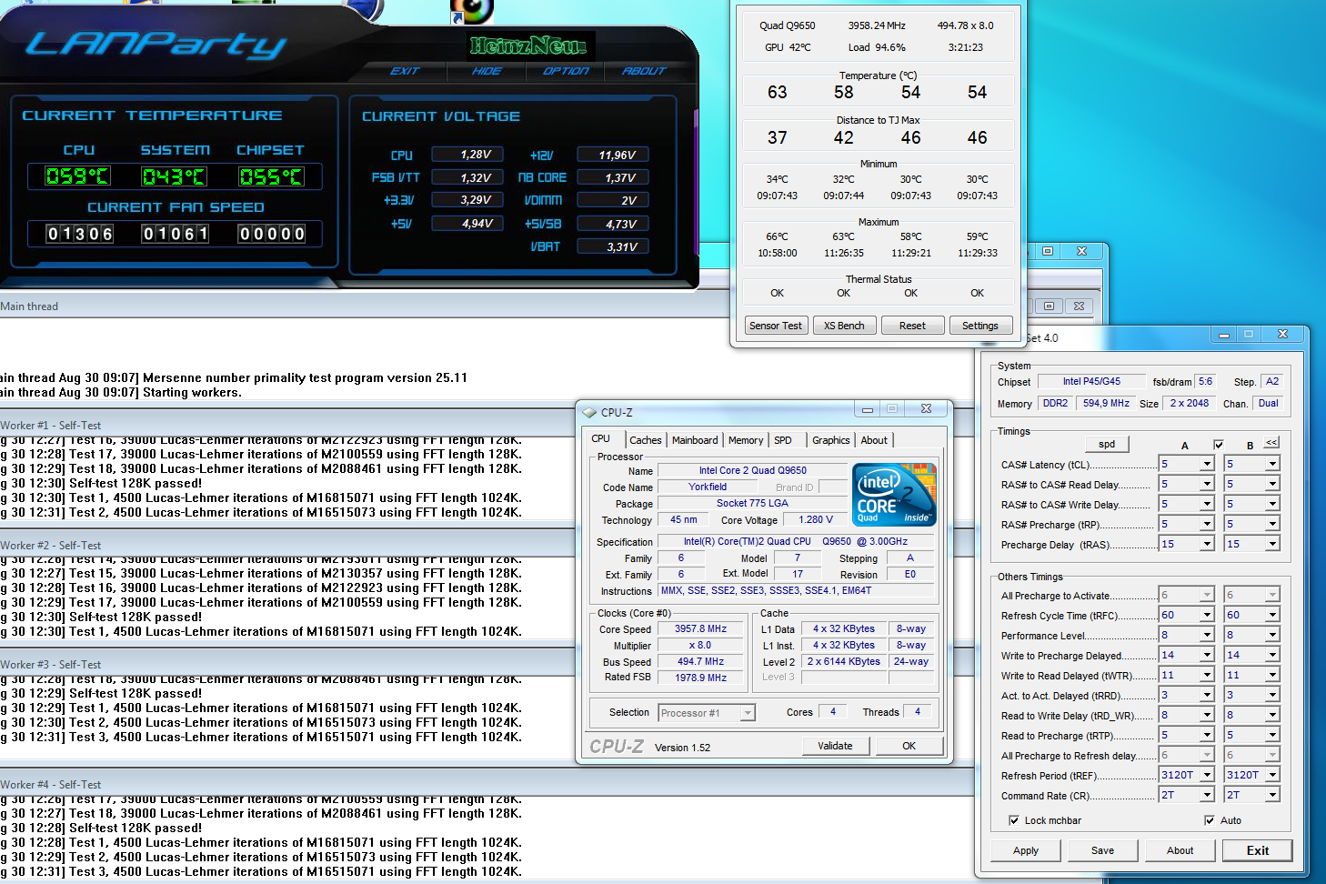Open Write to Precharge Delayed dropdown in column B

pyautogui.click(x=1272, y=655)
